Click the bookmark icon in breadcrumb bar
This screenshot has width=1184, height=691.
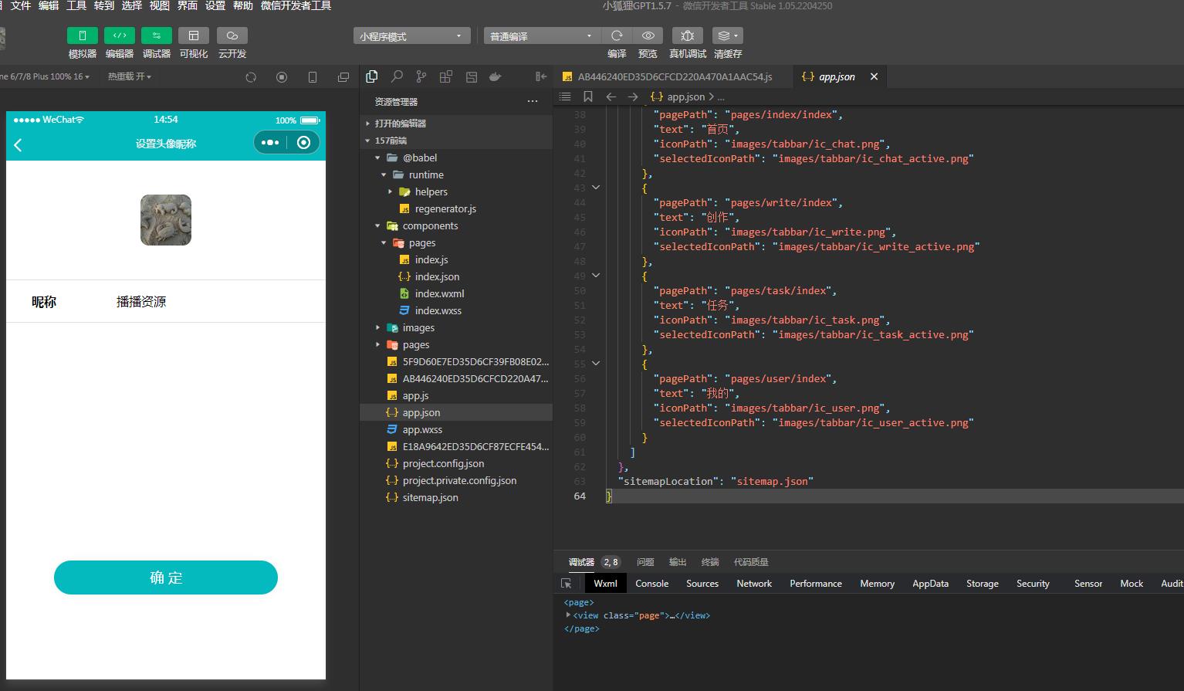click(x=588, y=97)
